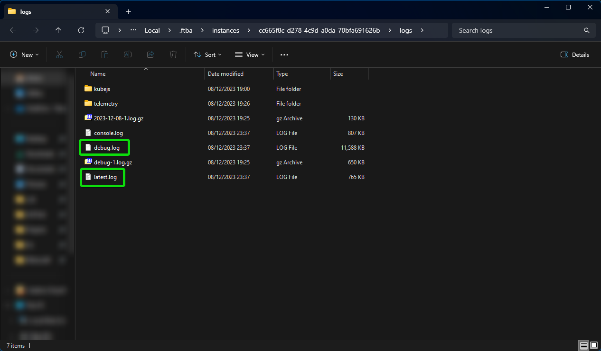Image resolution: width=601 pixels, height=351 pixels.
Task: Click the 11,588 KB size cell
Action: 353,148
